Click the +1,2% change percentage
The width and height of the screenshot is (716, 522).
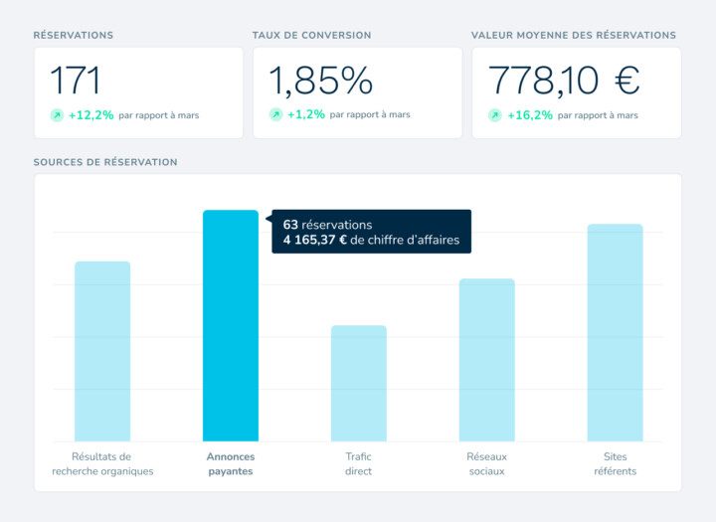coord(306,114)
